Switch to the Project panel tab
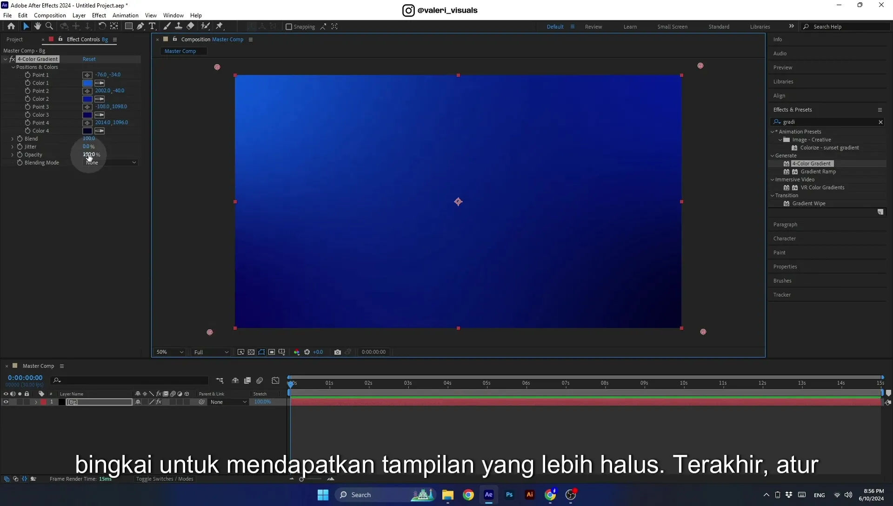The image size is (893, 506). 14,40
